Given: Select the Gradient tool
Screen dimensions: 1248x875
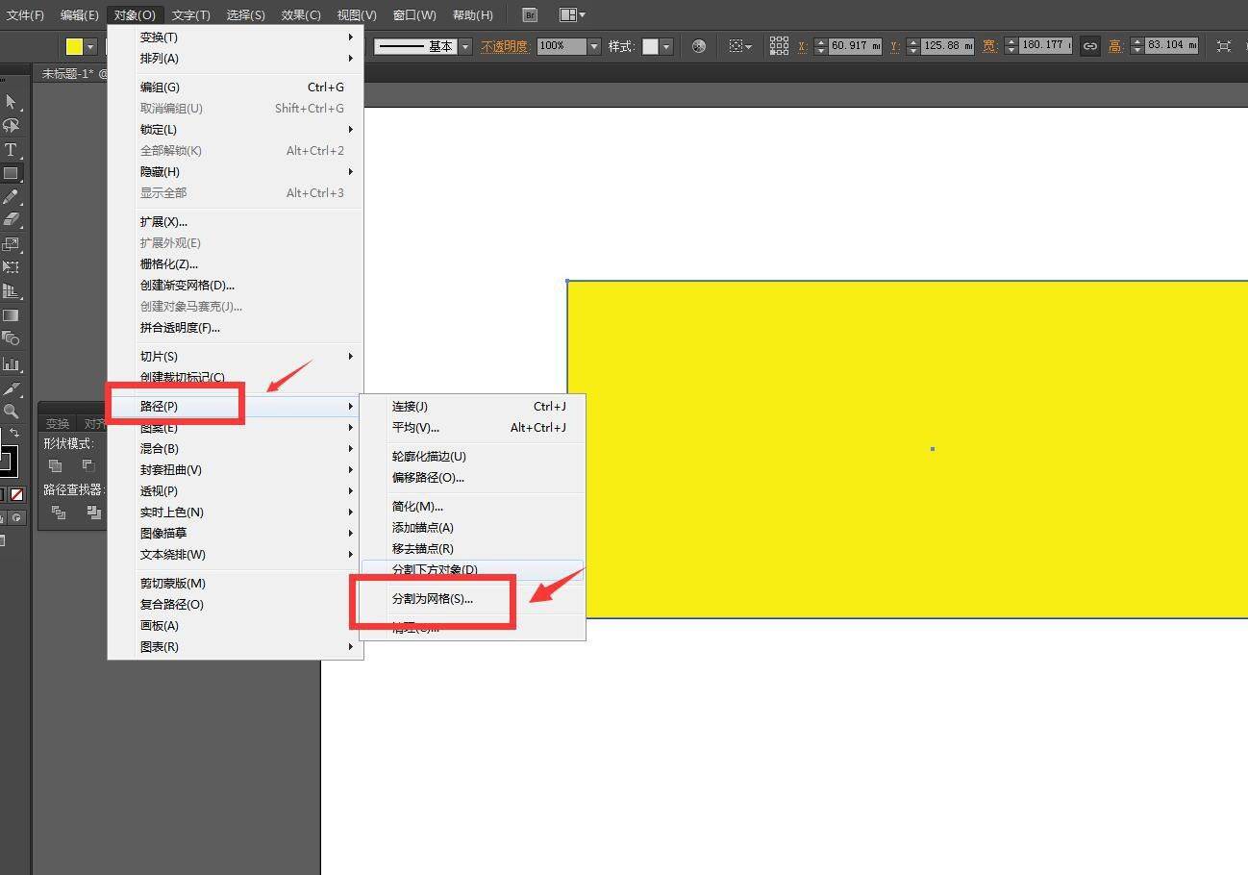Looking at the screenshot, I should [x=11, y=315].
